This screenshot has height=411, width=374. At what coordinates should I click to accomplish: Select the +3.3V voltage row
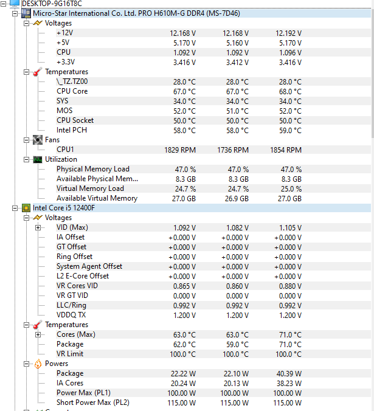coord(213,62)
